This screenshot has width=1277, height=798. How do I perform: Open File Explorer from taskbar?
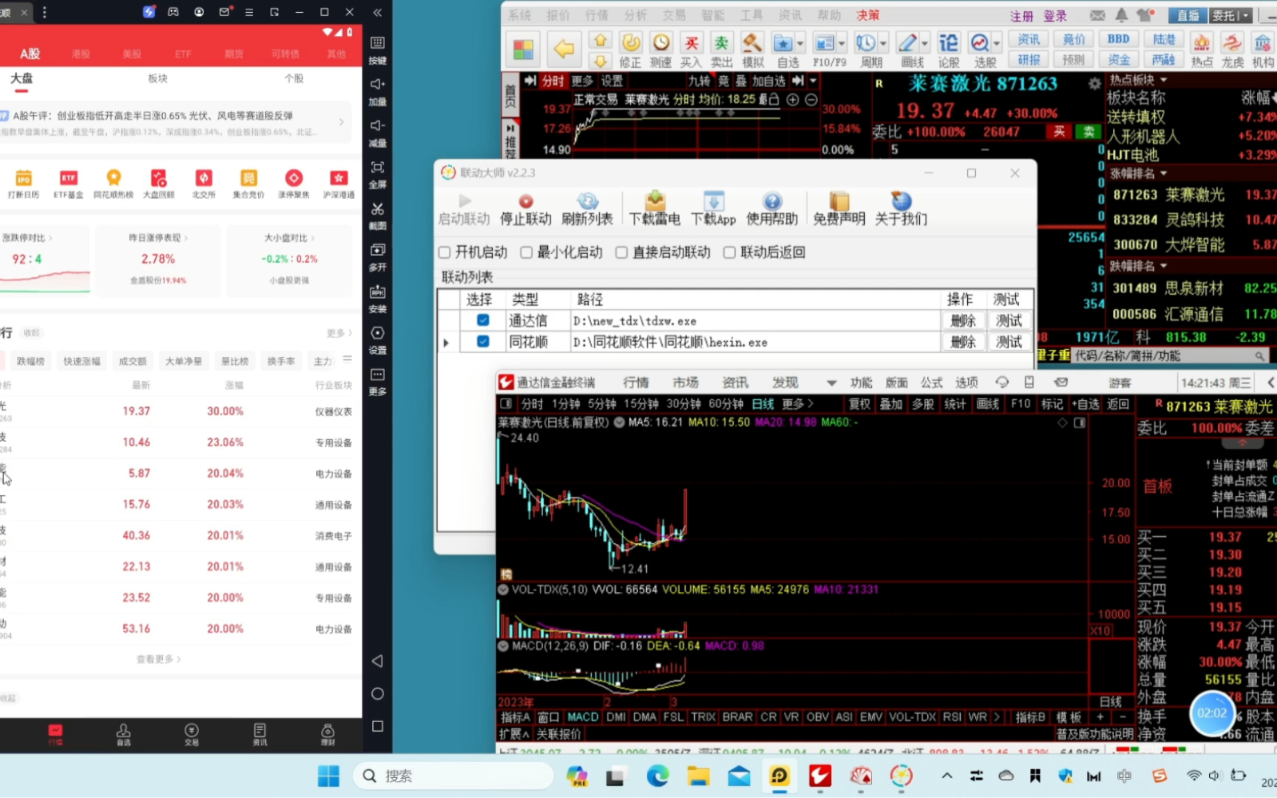pyautogui.click(x=699, y=776)
